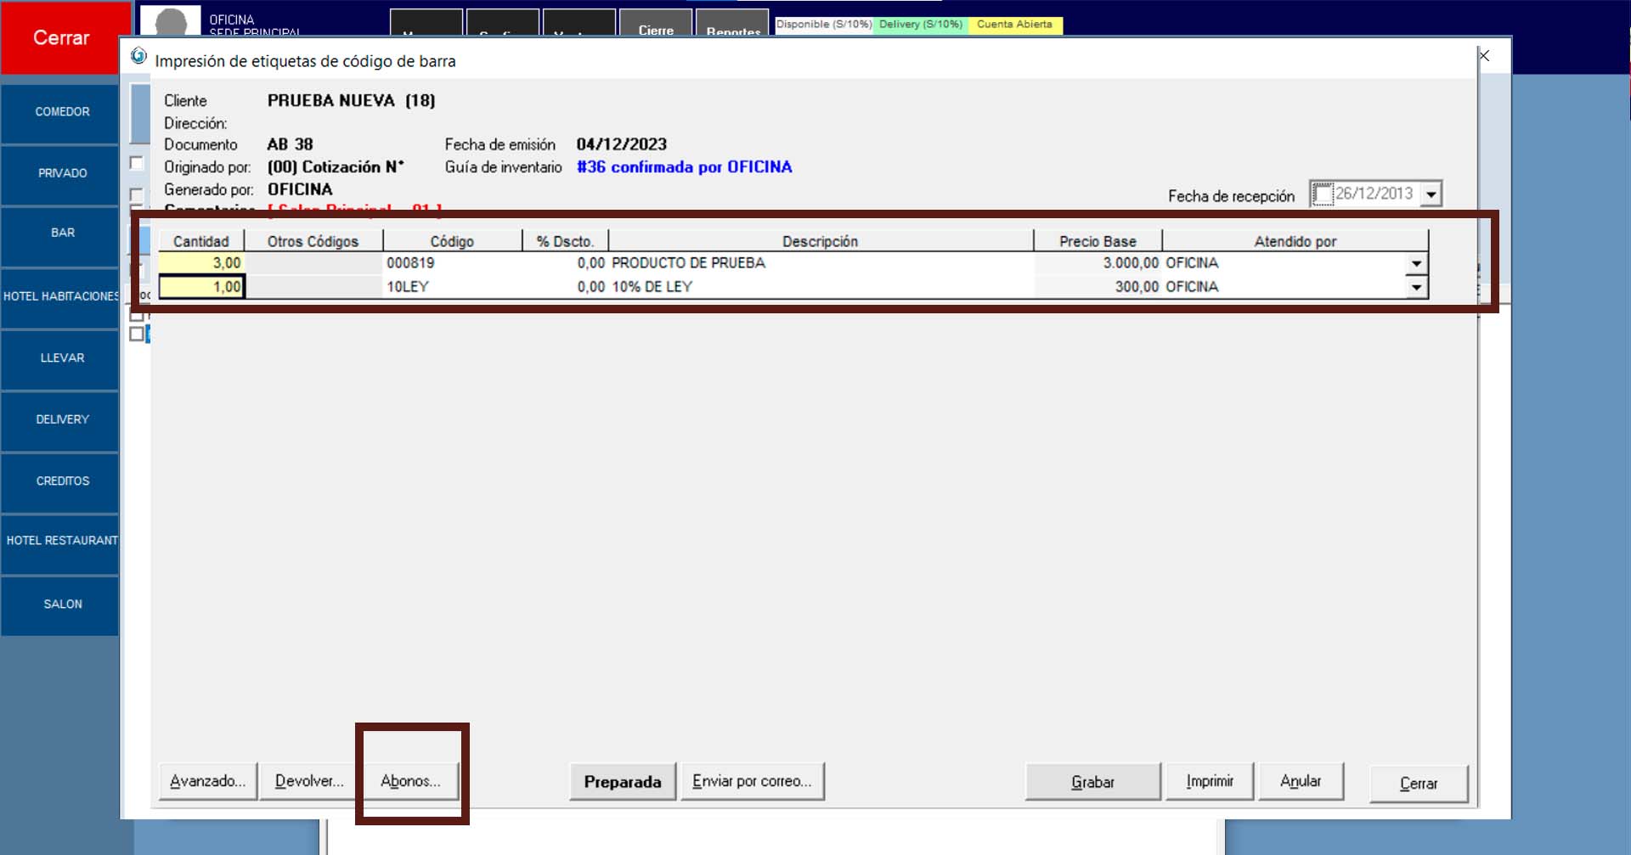Open the COMEDOR area
The image size is (1631, 855).
pos(61,112)
